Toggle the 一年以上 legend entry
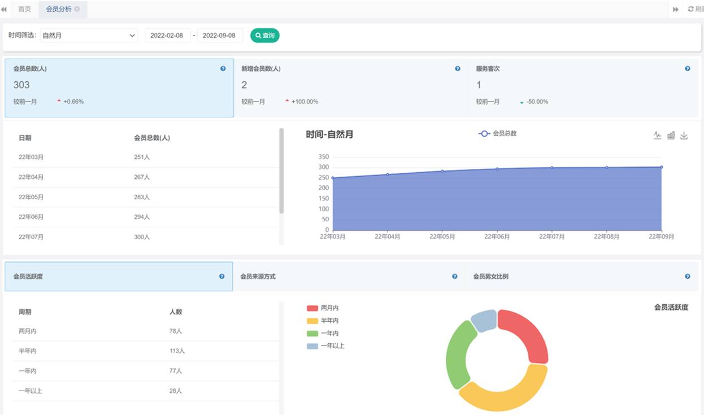The height and width of the screenshot is (416, 704). point(325,345)
